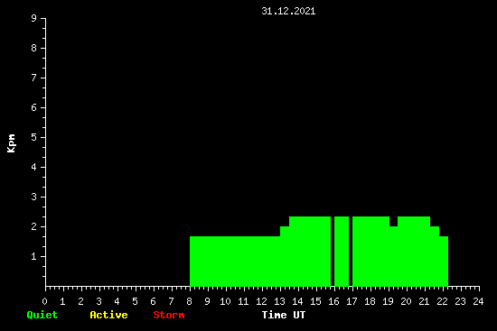Click the Time UT axis title
Image resolution: width=497 pixels, height=331 pixels.
click(284, 315)
